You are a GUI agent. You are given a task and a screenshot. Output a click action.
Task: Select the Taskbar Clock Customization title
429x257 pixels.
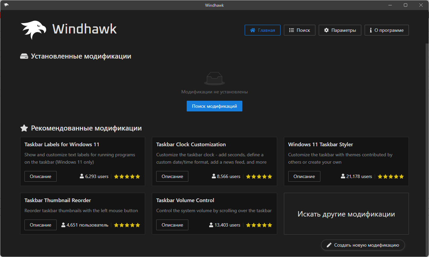point(191,145)
